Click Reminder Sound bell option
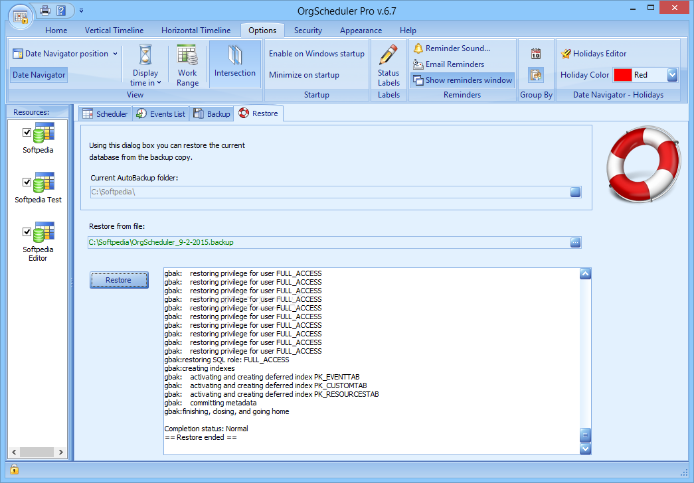Screen dimensions: 694x483 (x=452, y=48)
